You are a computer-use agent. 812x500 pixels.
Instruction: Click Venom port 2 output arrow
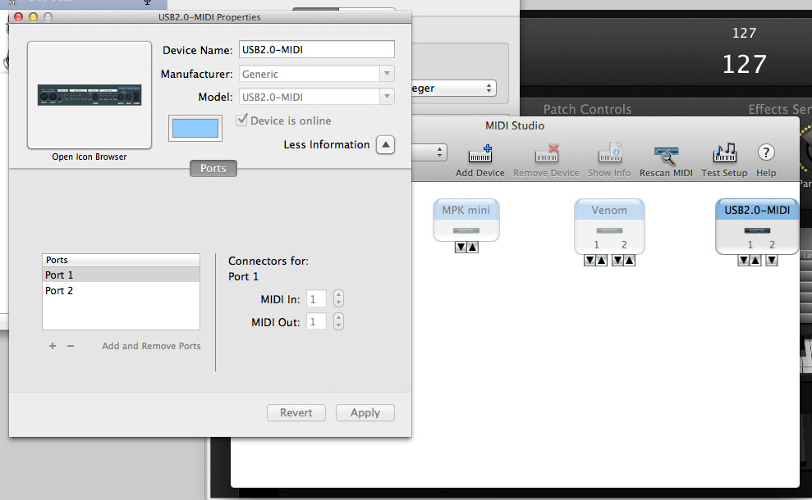617,260
